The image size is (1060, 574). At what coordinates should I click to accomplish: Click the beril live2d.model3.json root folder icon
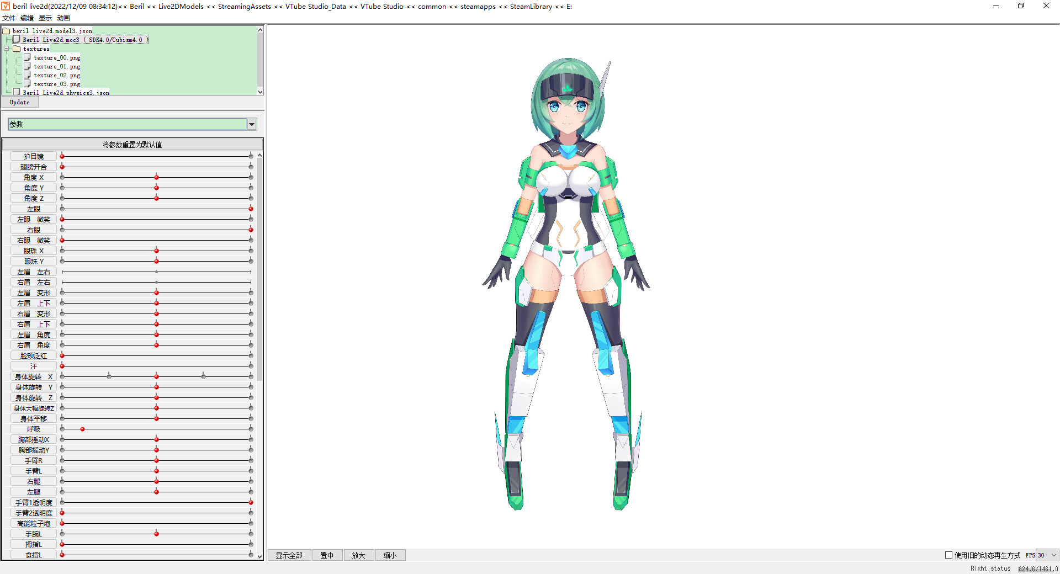(7, 31)
